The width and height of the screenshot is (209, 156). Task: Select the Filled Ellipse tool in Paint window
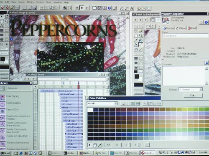coord(136,63)
